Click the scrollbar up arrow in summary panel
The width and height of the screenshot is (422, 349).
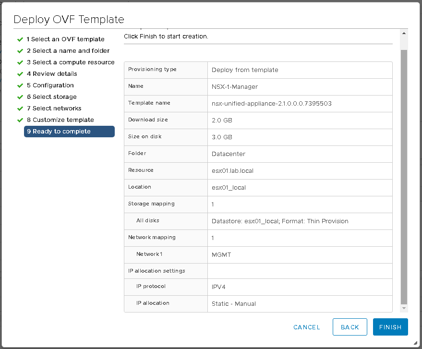click(404, 33)
